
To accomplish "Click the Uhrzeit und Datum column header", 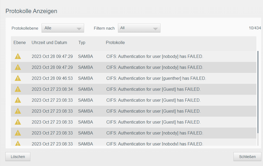I will (x=49, y=42).
